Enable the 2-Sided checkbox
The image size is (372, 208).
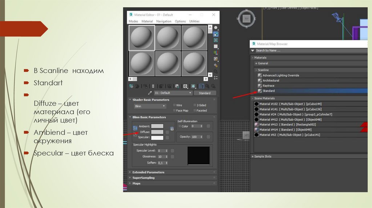point(195,105)
